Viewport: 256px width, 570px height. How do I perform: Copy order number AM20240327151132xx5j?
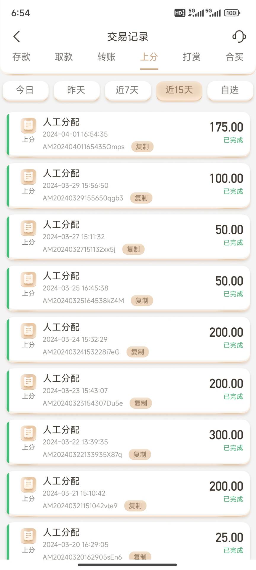[x=133, y=249]
